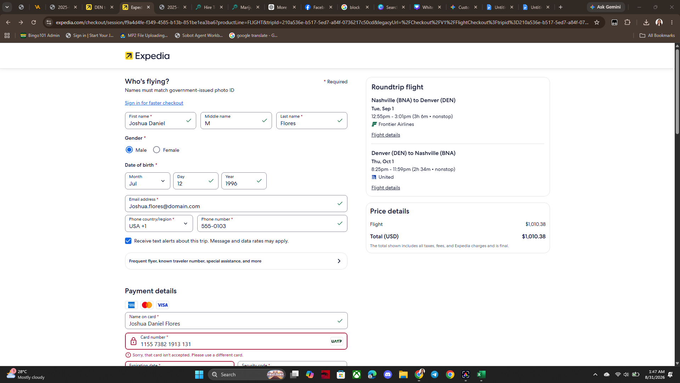
Task: Click the American Express card icon
Action: click(x=131, y=305)
